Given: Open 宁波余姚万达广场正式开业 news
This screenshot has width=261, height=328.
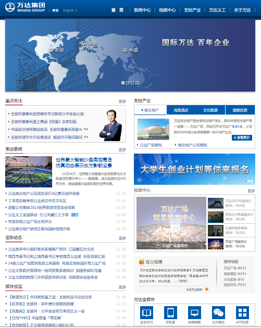Looking at the screenshot, I should [x=30, y=222].
